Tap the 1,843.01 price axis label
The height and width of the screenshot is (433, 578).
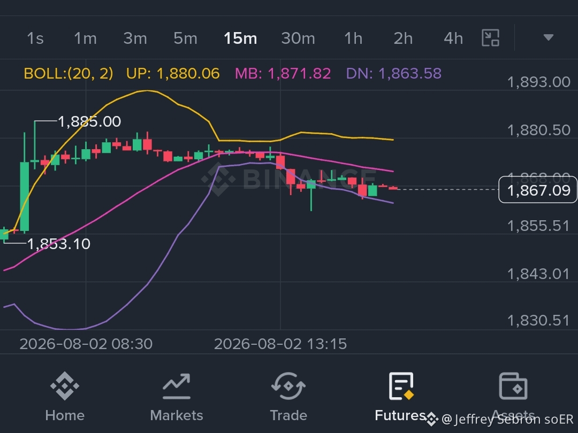[x=538, y=274]
